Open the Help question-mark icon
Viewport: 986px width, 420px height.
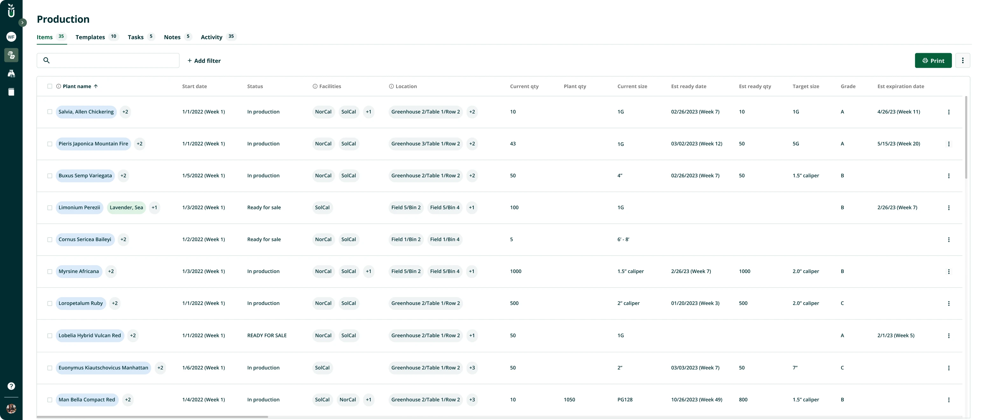[x=11, y=386]
